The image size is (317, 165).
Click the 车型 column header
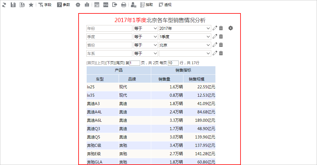point(102,79)
